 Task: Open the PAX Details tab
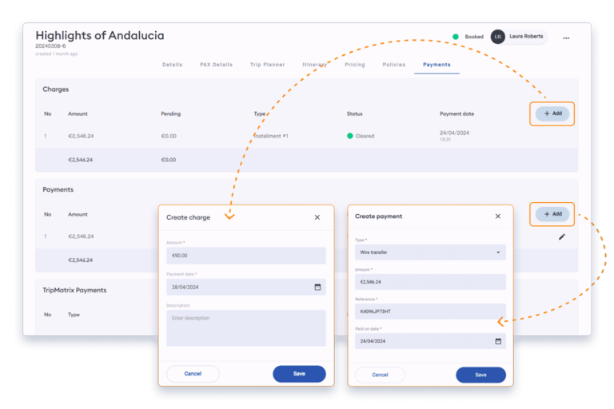[x=216, y=65]
